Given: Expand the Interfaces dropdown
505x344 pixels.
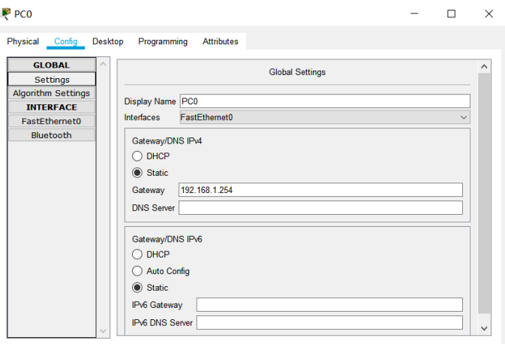Looking at the screenshot, I should tap(325, 117).
